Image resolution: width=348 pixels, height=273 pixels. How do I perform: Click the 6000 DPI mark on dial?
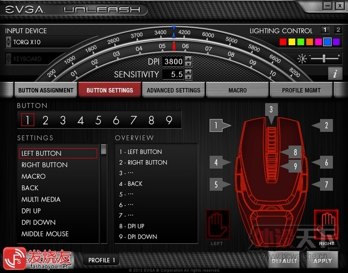point(208,35)
